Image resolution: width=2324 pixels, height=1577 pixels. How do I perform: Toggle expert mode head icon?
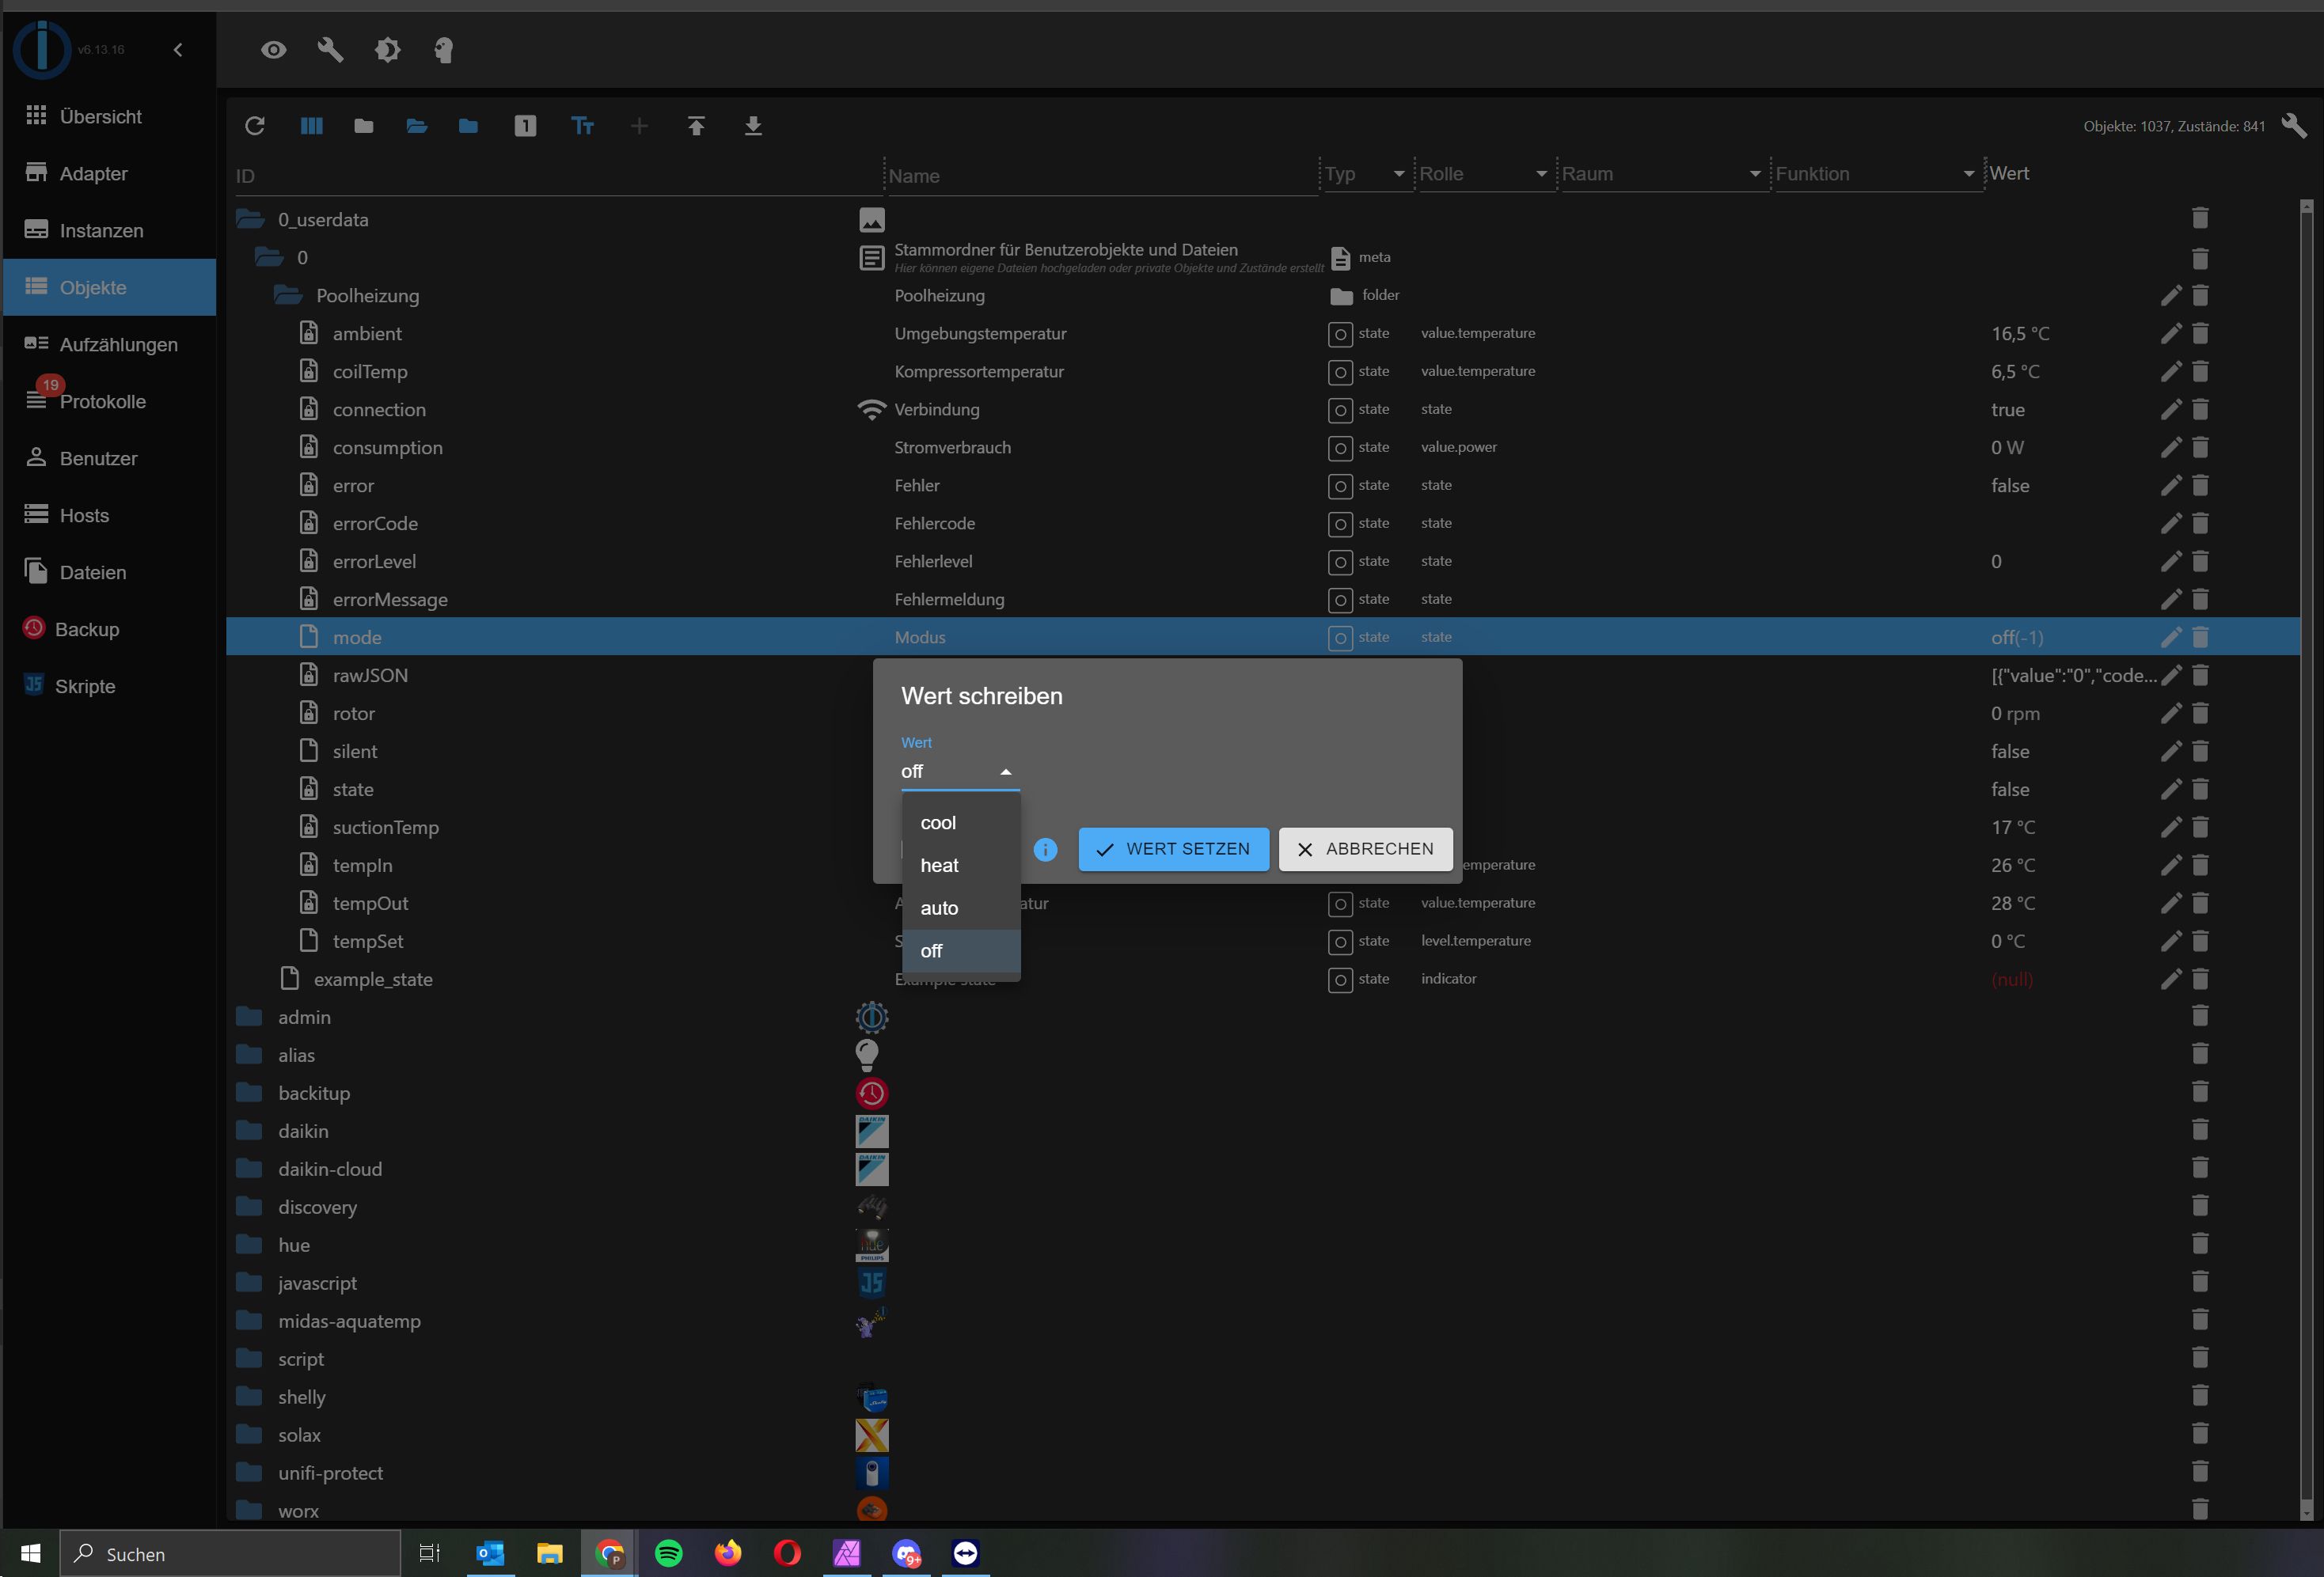[x=444, y=50]
